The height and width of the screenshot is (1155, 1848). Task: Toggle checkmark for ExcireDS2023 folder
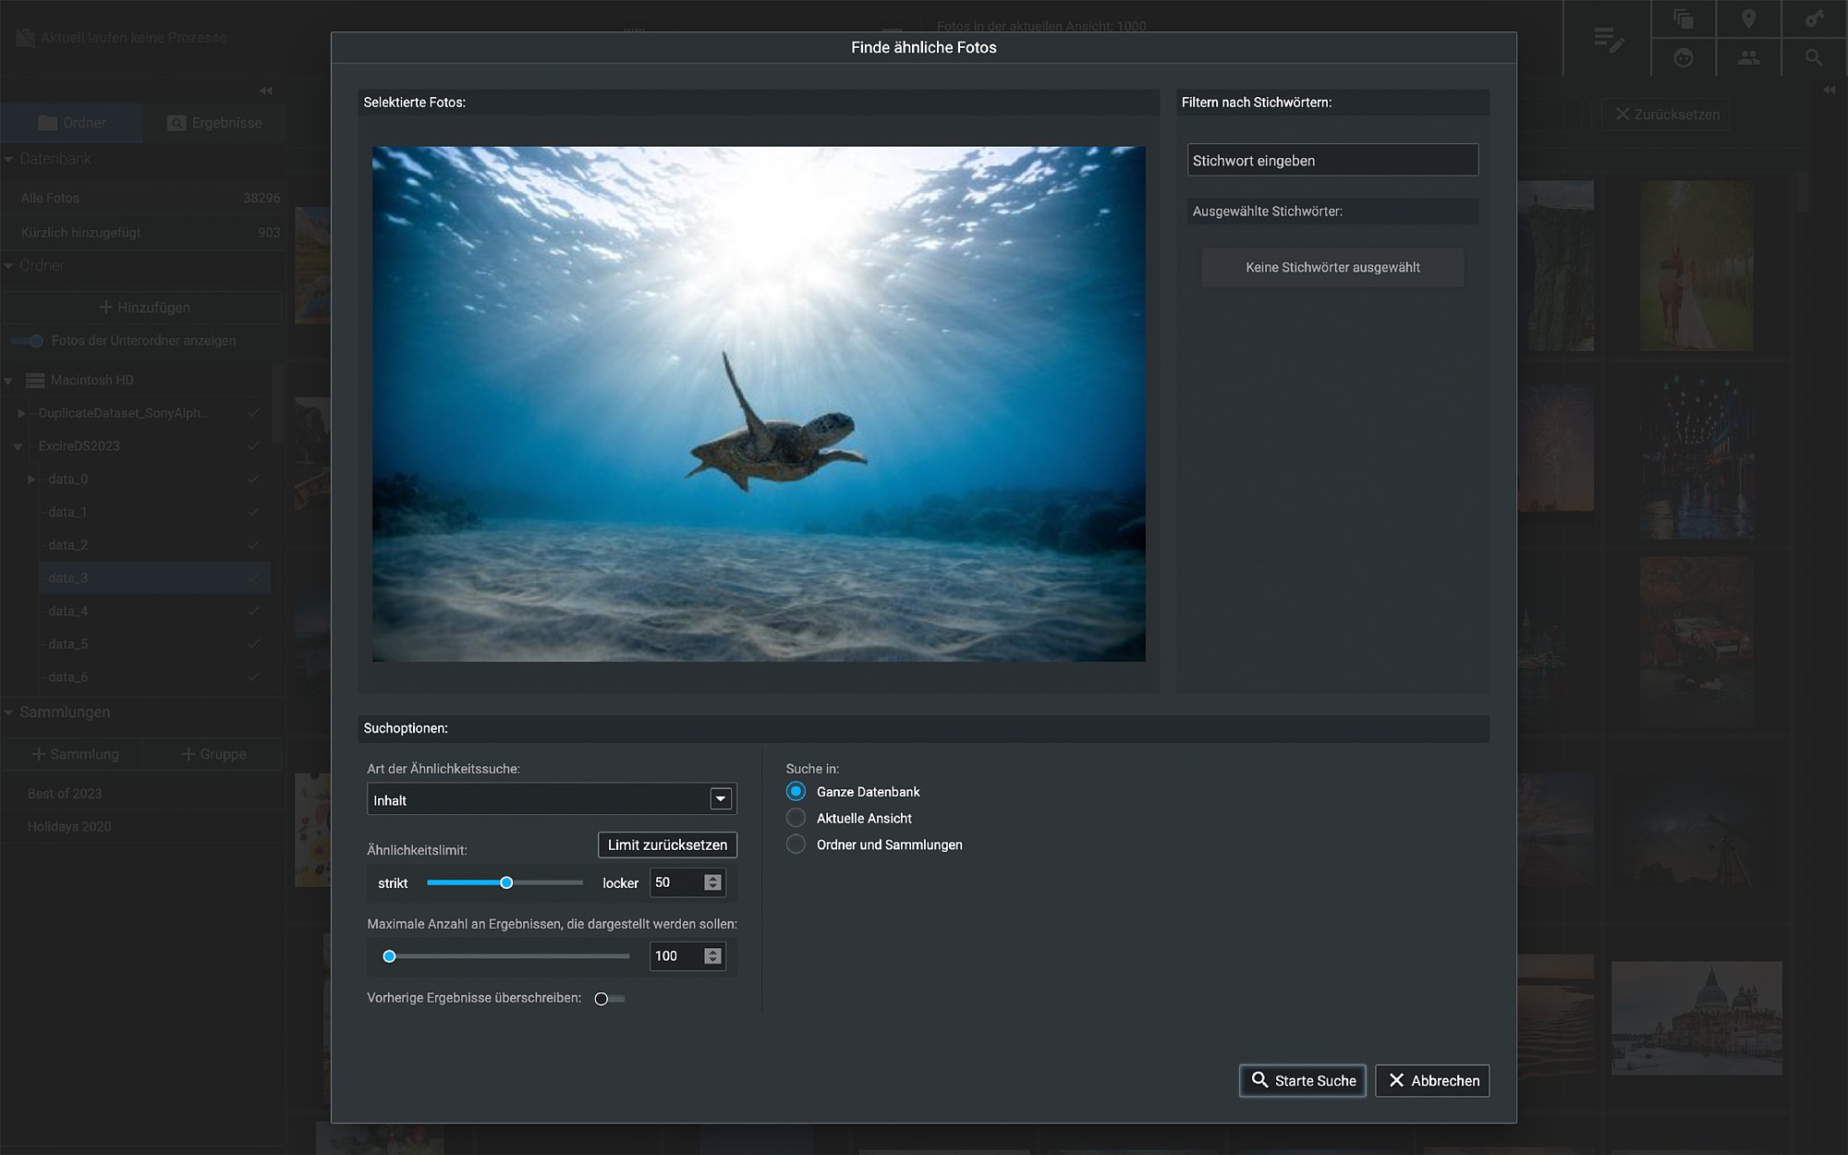tap(254, 446)
